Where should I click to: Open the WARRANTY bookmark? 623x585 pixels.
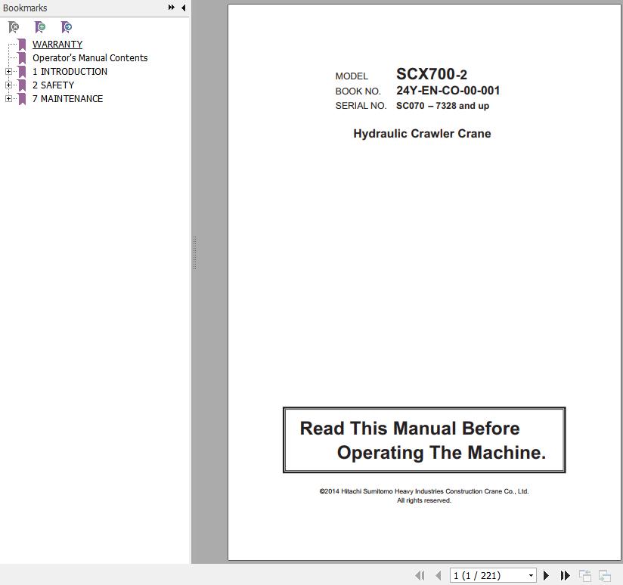point(57,44)
